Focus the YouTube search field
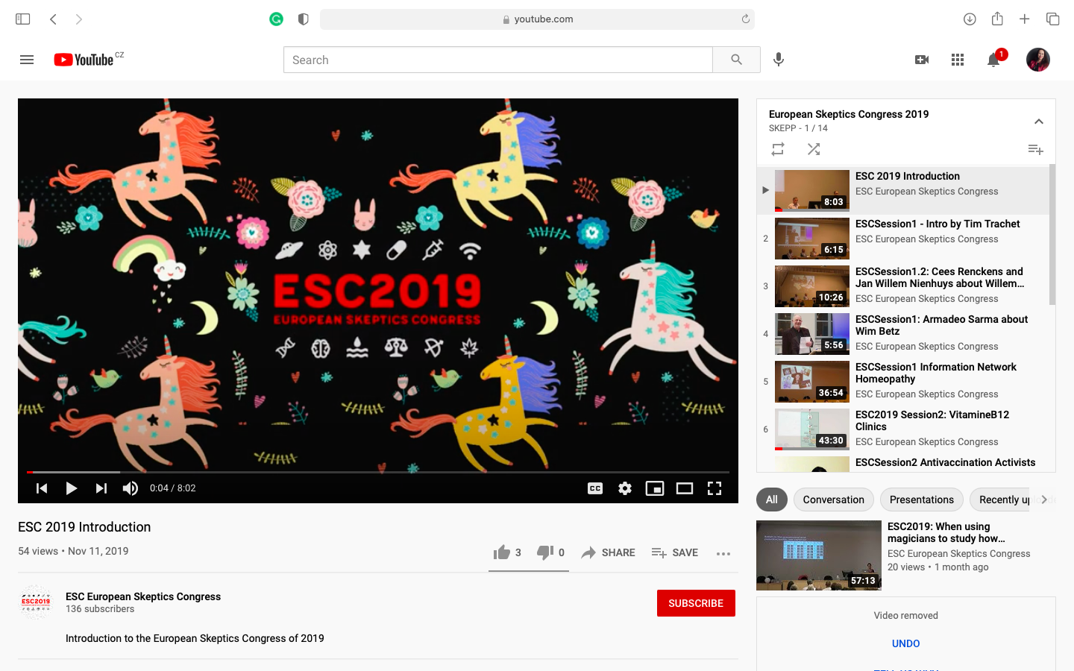 (x=498, y=60)
